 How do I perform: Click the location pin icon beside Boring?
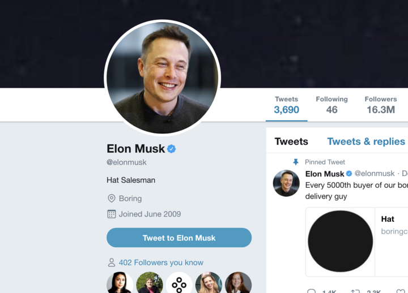(x=112, y=199)
